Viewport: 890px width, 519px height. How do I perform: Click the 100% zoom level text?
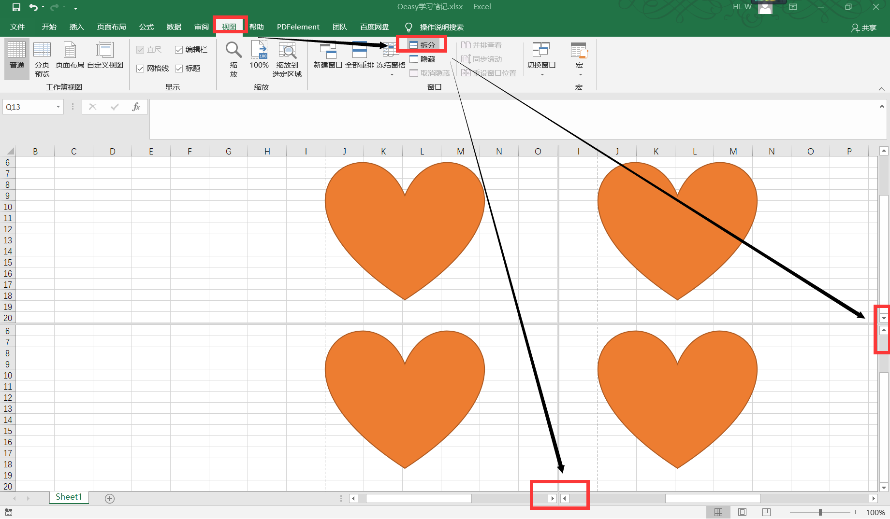tap(875, 513)
